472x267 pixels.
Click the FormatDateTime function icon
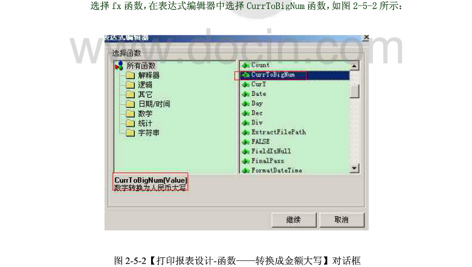point(245,171)
